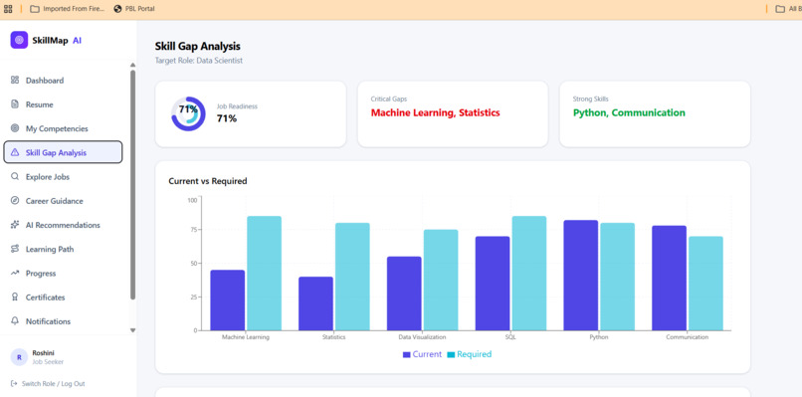802x397 pixels.
Task: Click the Progress trend arrow icon
Action: (15, 274)
